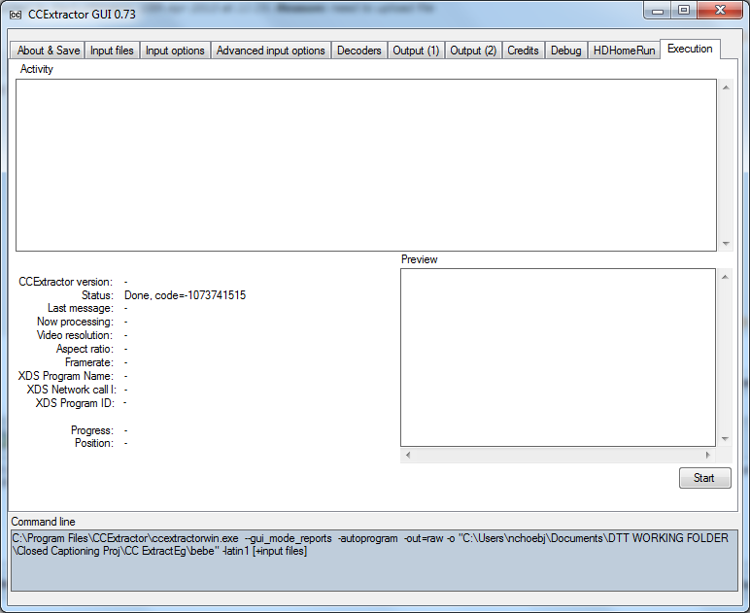
Task: Click Activity log scroll down arrow
Action: pos(726,244)
